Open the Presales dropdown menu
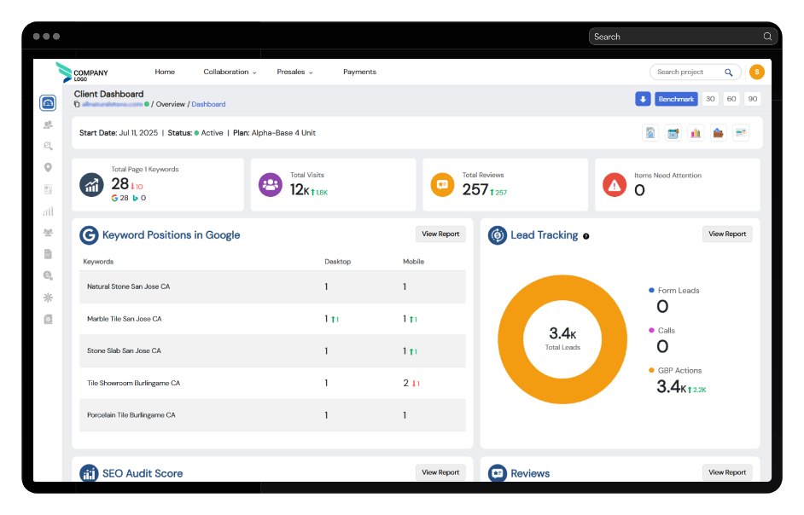Viewport: 804px width, 515px height. tap(294, 72)
